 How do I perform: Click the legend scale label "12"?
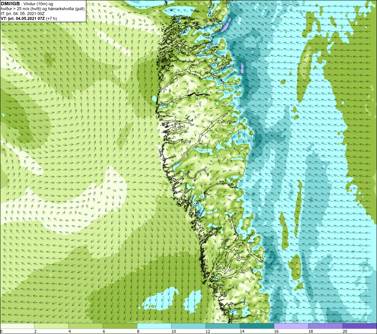pos(208,331)
